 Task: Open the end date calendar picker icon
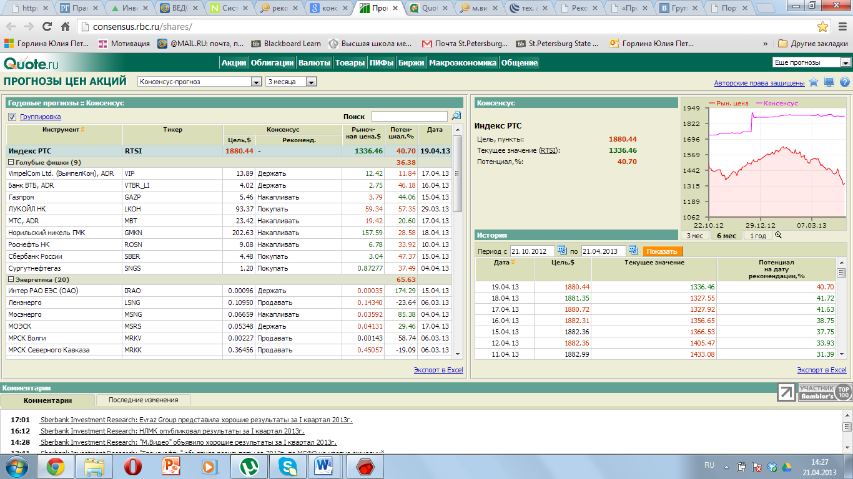(633, 251)
